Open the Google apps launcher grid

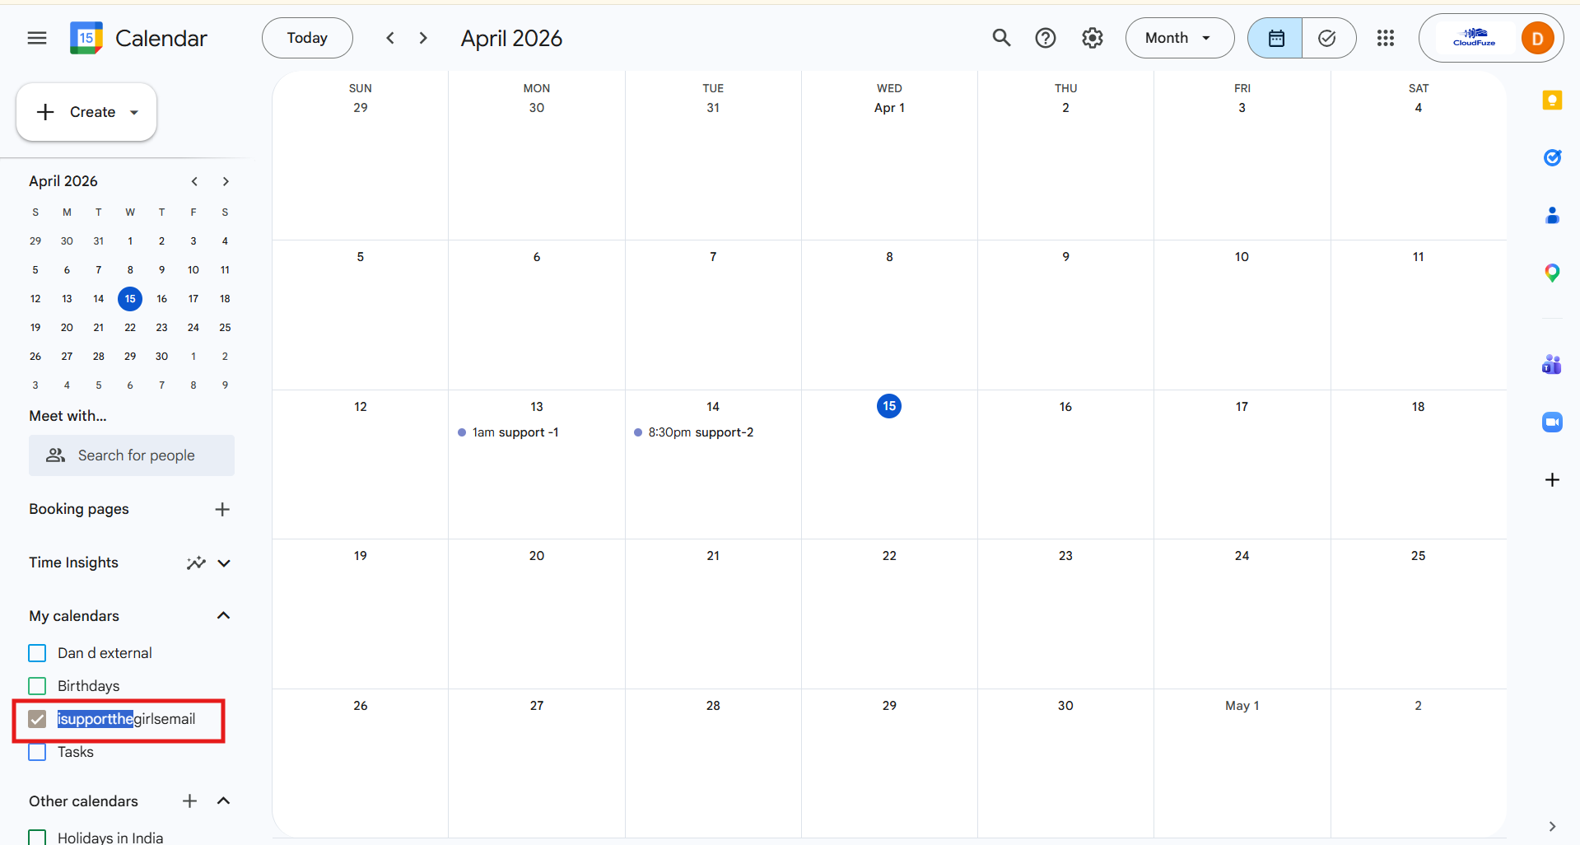pyautogui.click(x=1385, y=38)
